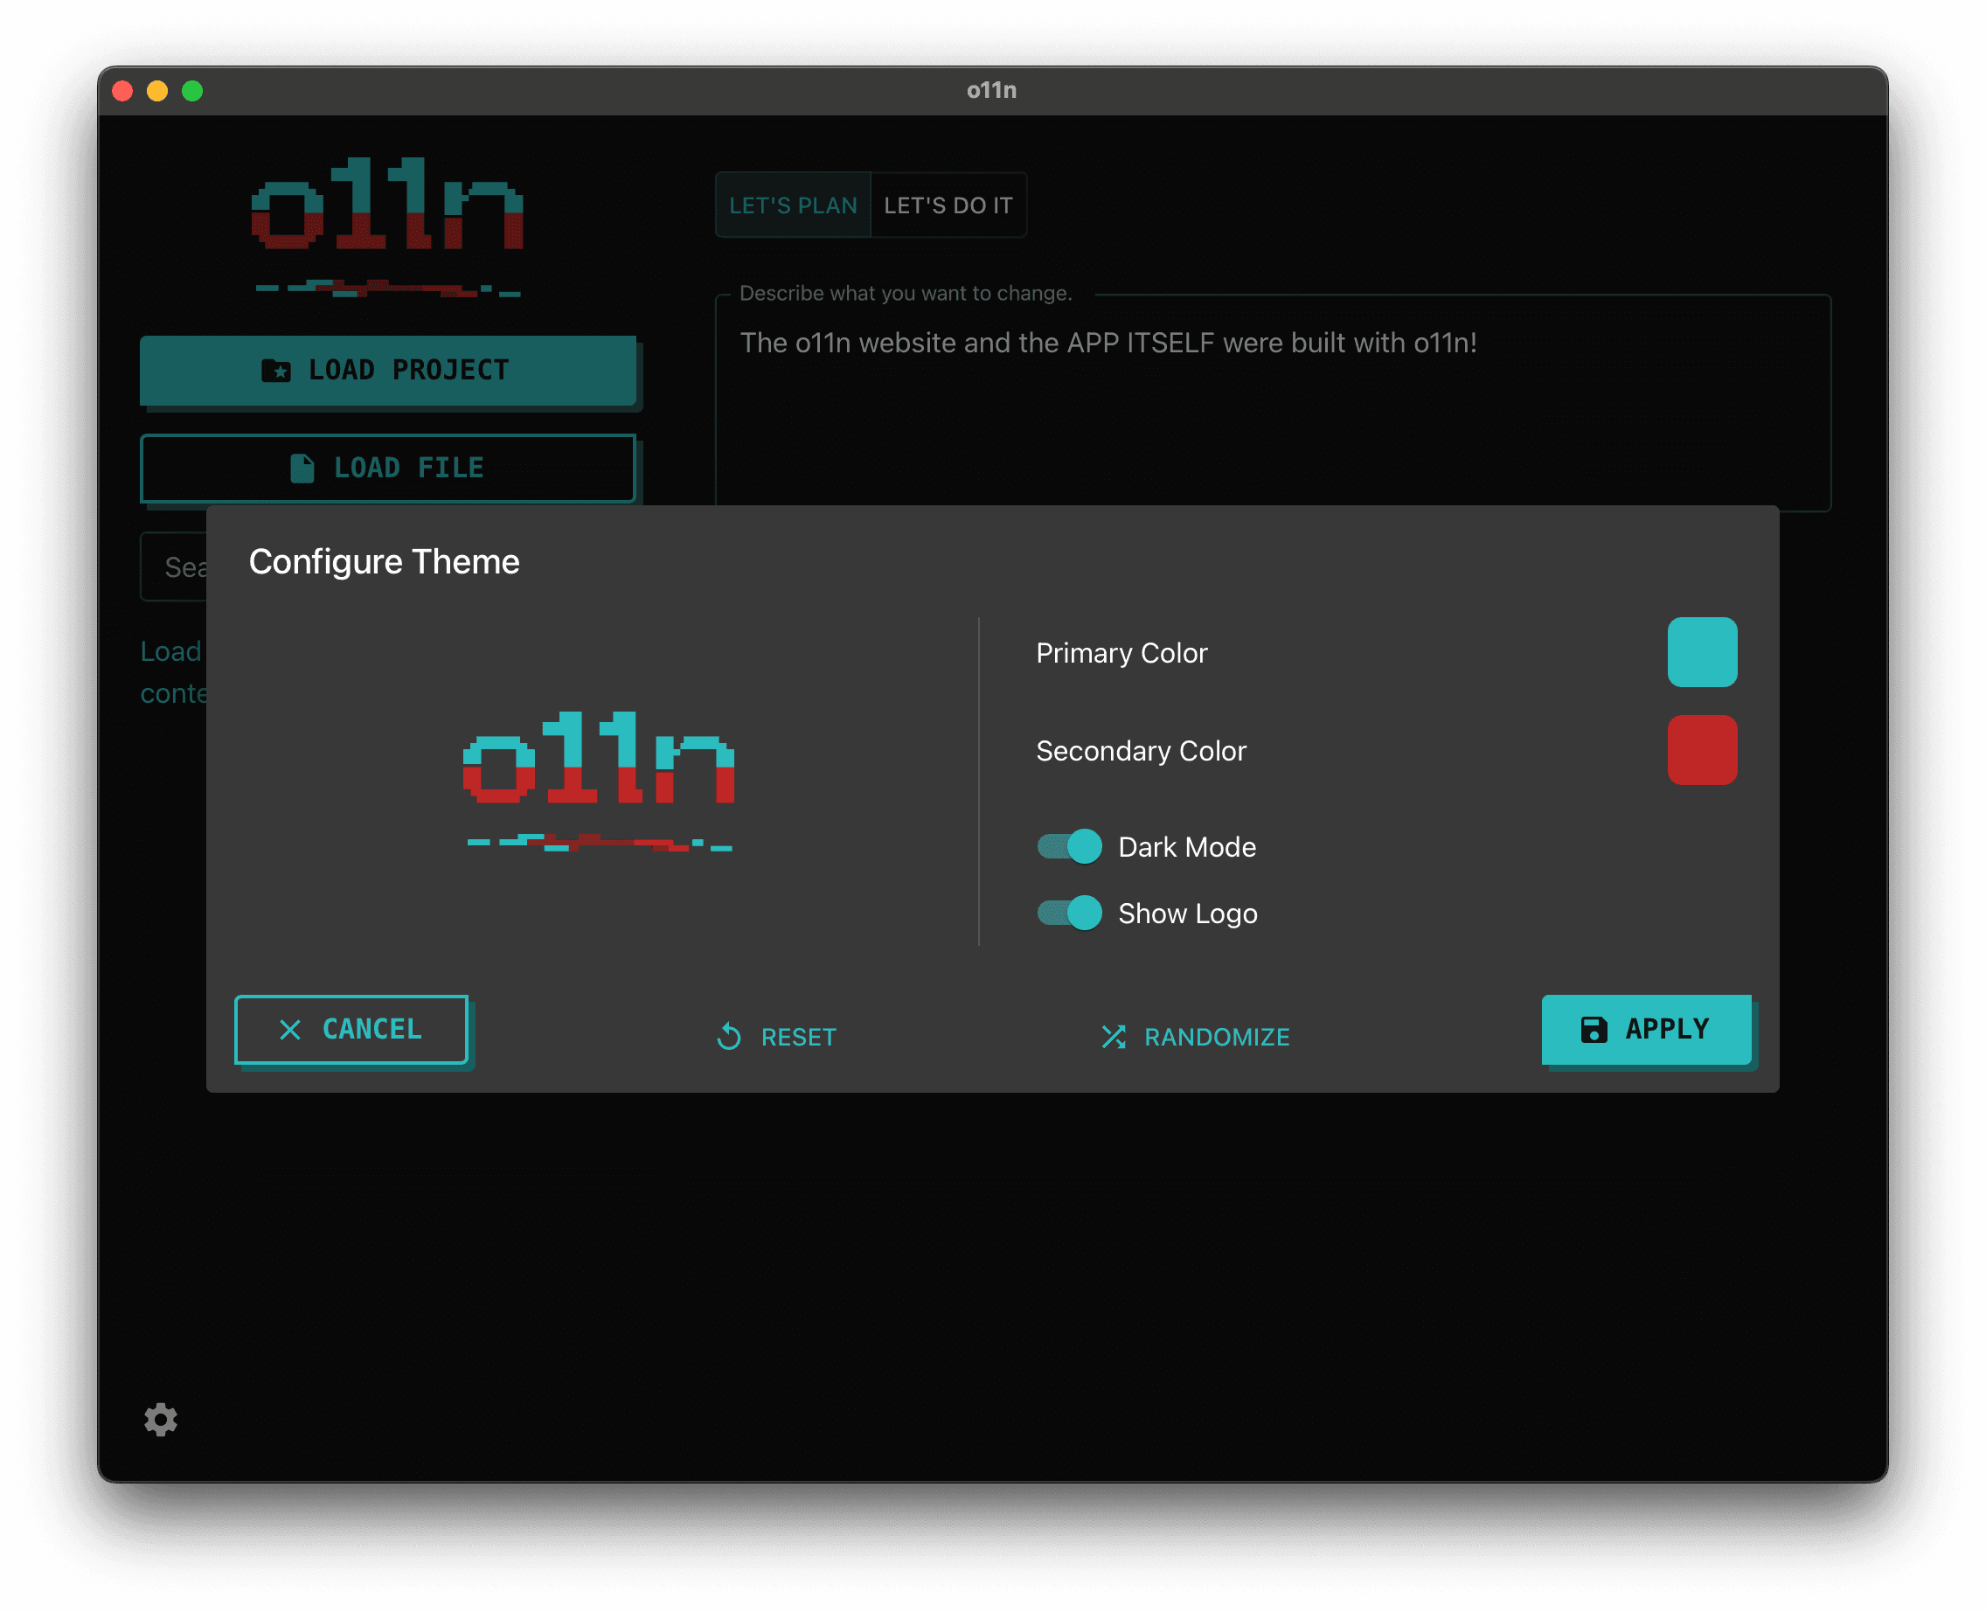Switch to the LET'S DO IT tab
The width and height of the screenshot is (1986, 1612).
click(x=948, y=205)
